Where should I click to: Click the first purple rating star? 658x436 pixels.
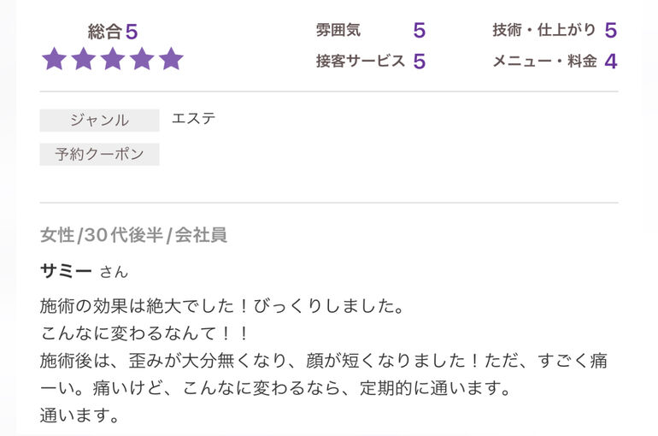(55, 58)
